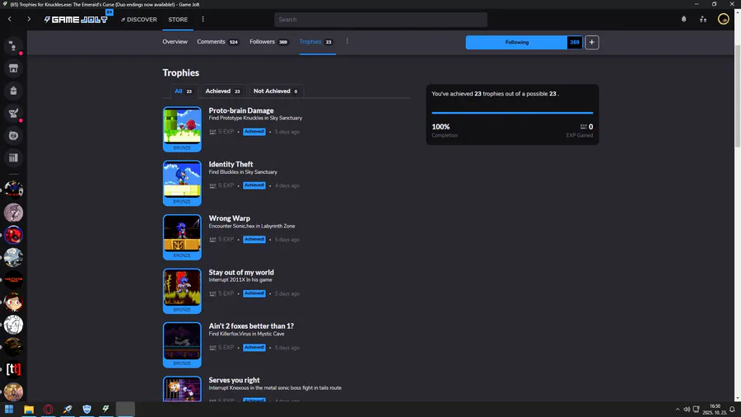The height and width of the screenshot is (417, 741).
Task: Open the red circular community avatar
Action: [13, 235]
